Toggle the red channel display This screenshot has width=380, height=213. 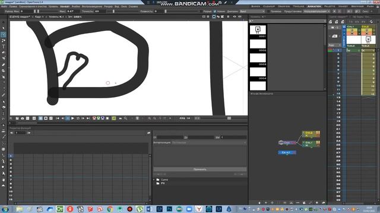click(94, 118)
